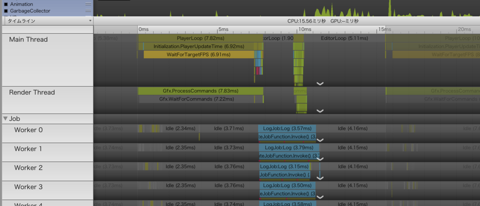Toggle the GarbageCollector category color box
The image size is (480, 206).
[6, 11]
